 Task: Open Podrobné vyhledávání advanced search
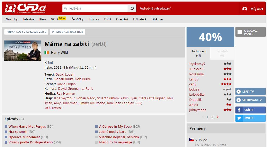point(155,9)
